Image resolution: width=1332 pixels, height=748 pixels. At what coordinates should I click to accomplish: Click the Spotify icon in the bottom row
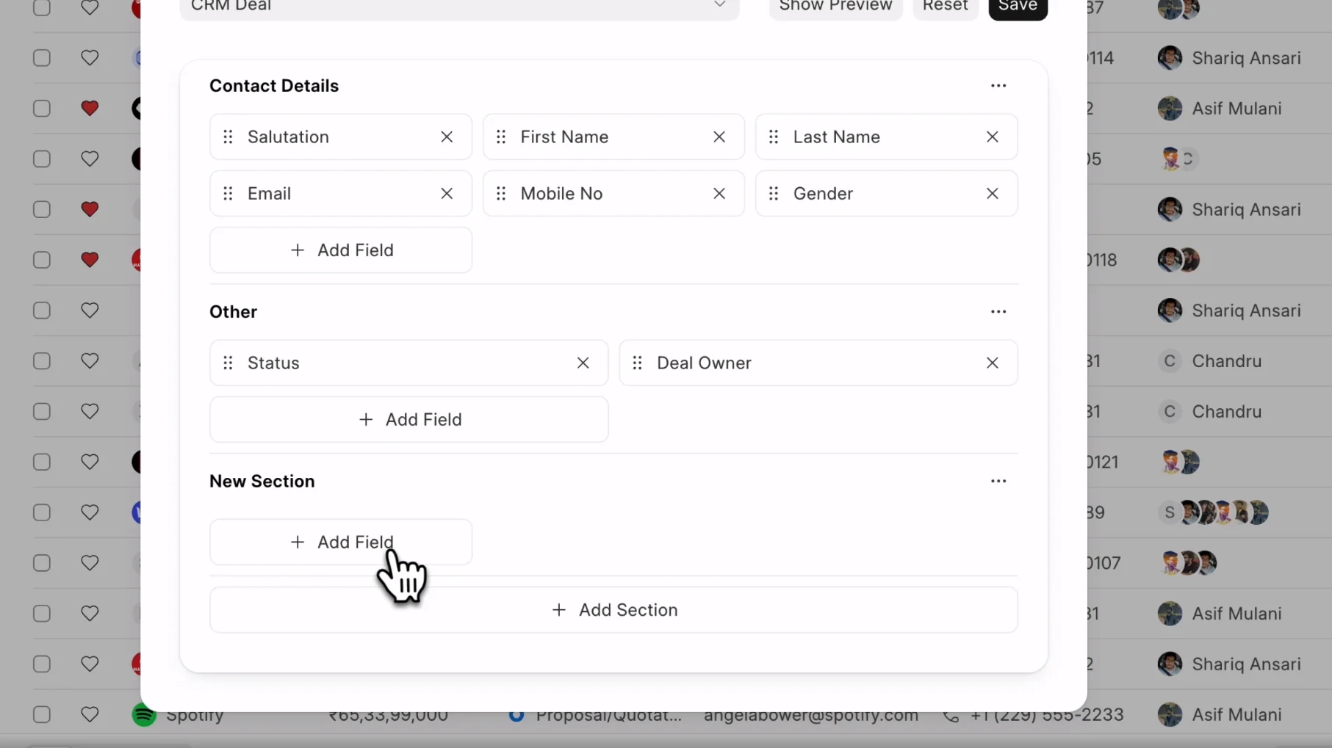[144, 714]
